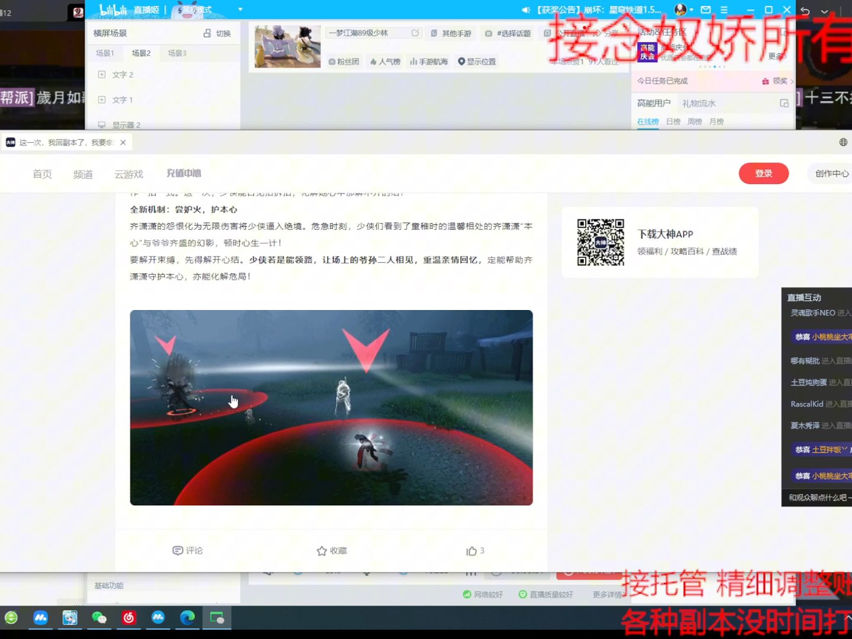Open user avatar menu in title bar
This screenshot has width=852, height=639.
pos(681,9)
